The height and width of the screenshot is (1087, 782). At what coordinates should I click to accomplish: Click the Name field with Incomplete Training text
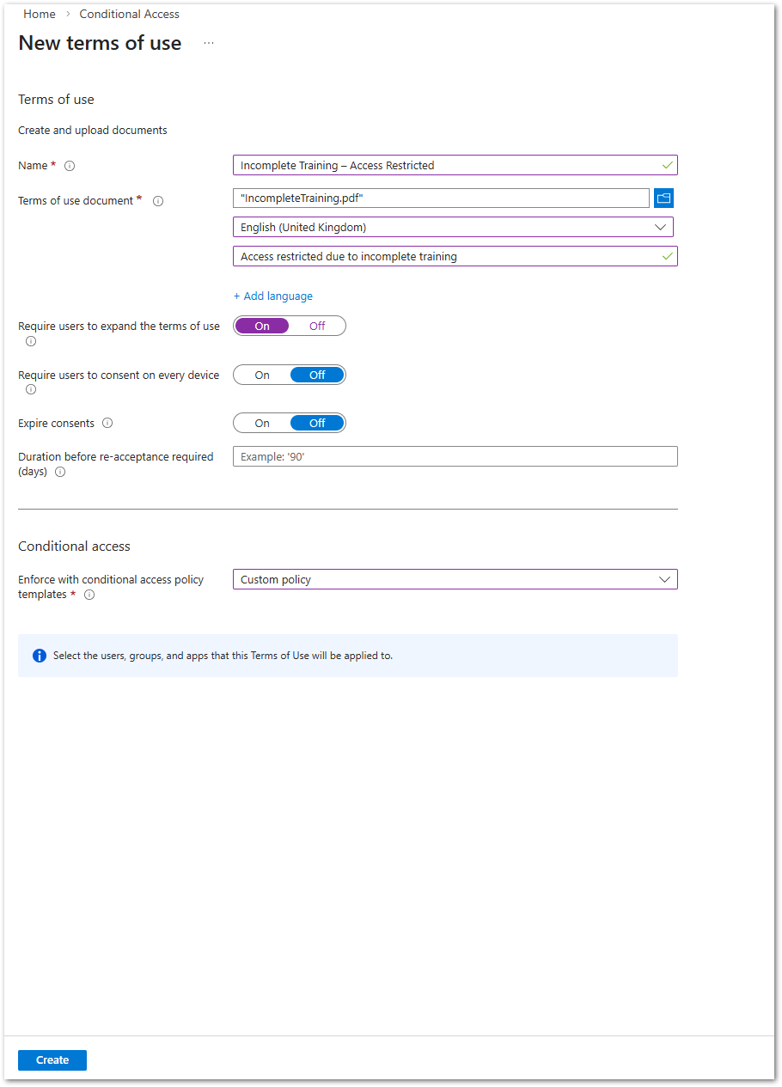[x=455, y=165]
